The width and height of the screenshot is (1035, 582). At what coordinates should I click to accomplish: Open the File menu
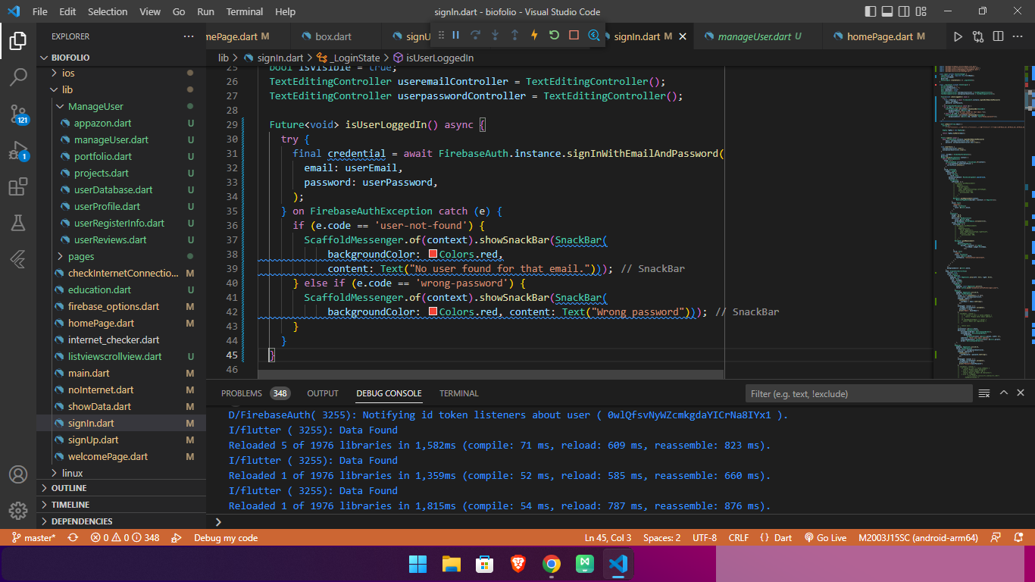[x=39, y=11]
